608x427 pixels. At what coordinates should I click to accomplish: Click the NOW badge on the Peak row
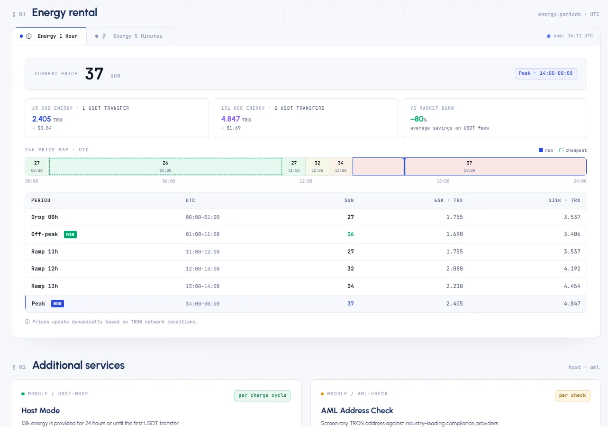coord(57,304)
